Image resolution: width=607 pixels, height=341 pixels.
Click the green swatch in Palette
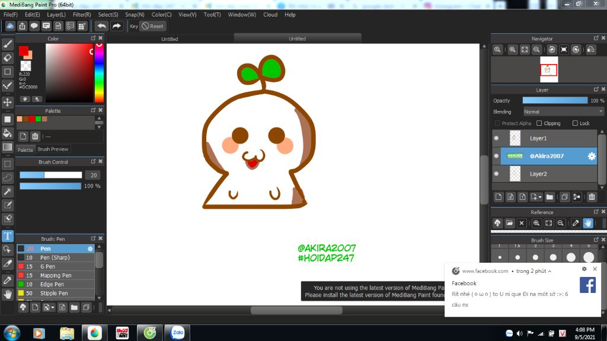[x=38, y=119]
